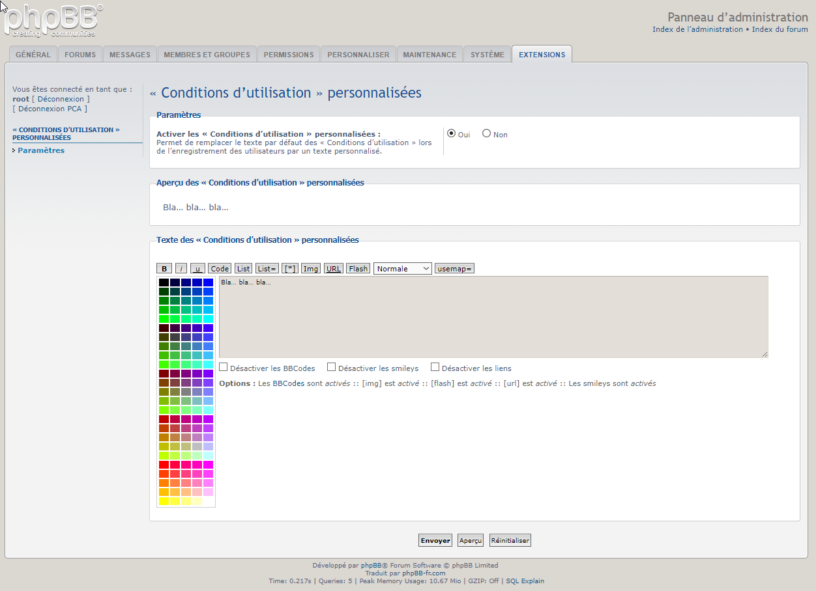Insert list item [*] tag
This screenshot has width=816, height=591.
289,269
